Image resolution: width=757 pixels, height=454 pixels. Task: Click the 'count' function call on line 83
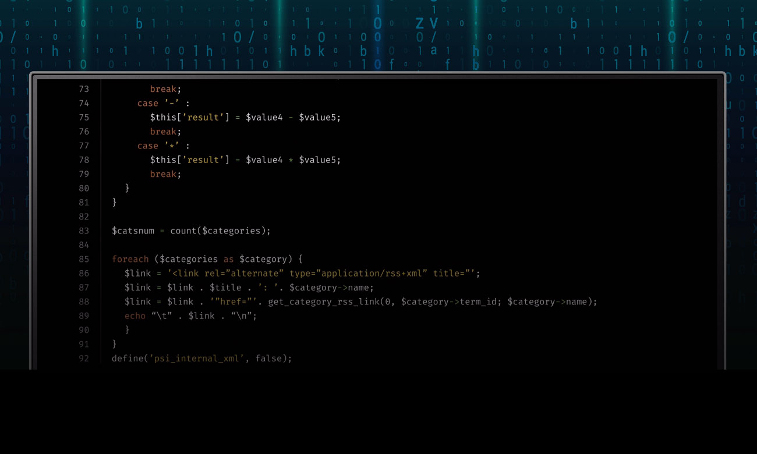pyautogui.click(x=183, y=231)
